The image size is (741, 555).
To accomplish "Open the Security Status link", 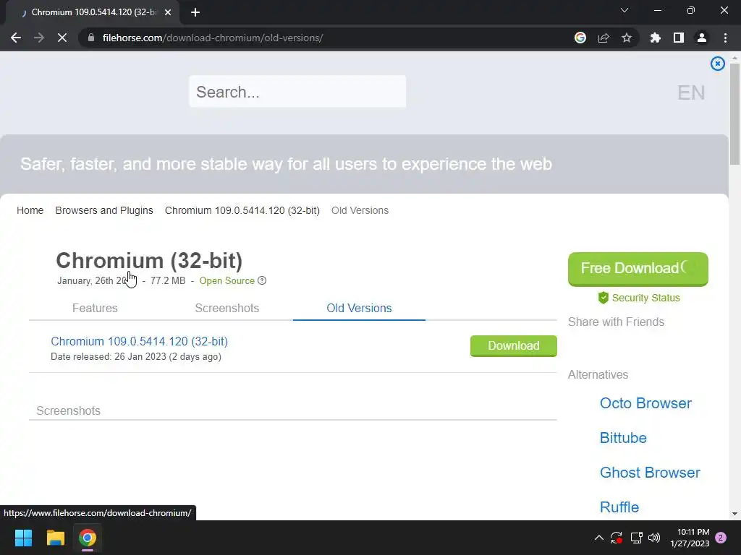I will pyautogui.click(x=646, y=298).
